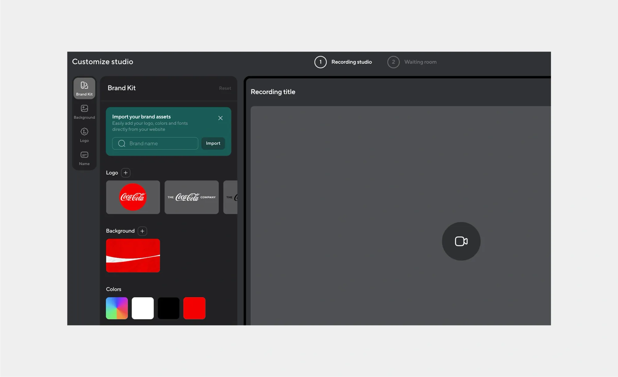Go to step 1 Recording studio

pos(343,62)
